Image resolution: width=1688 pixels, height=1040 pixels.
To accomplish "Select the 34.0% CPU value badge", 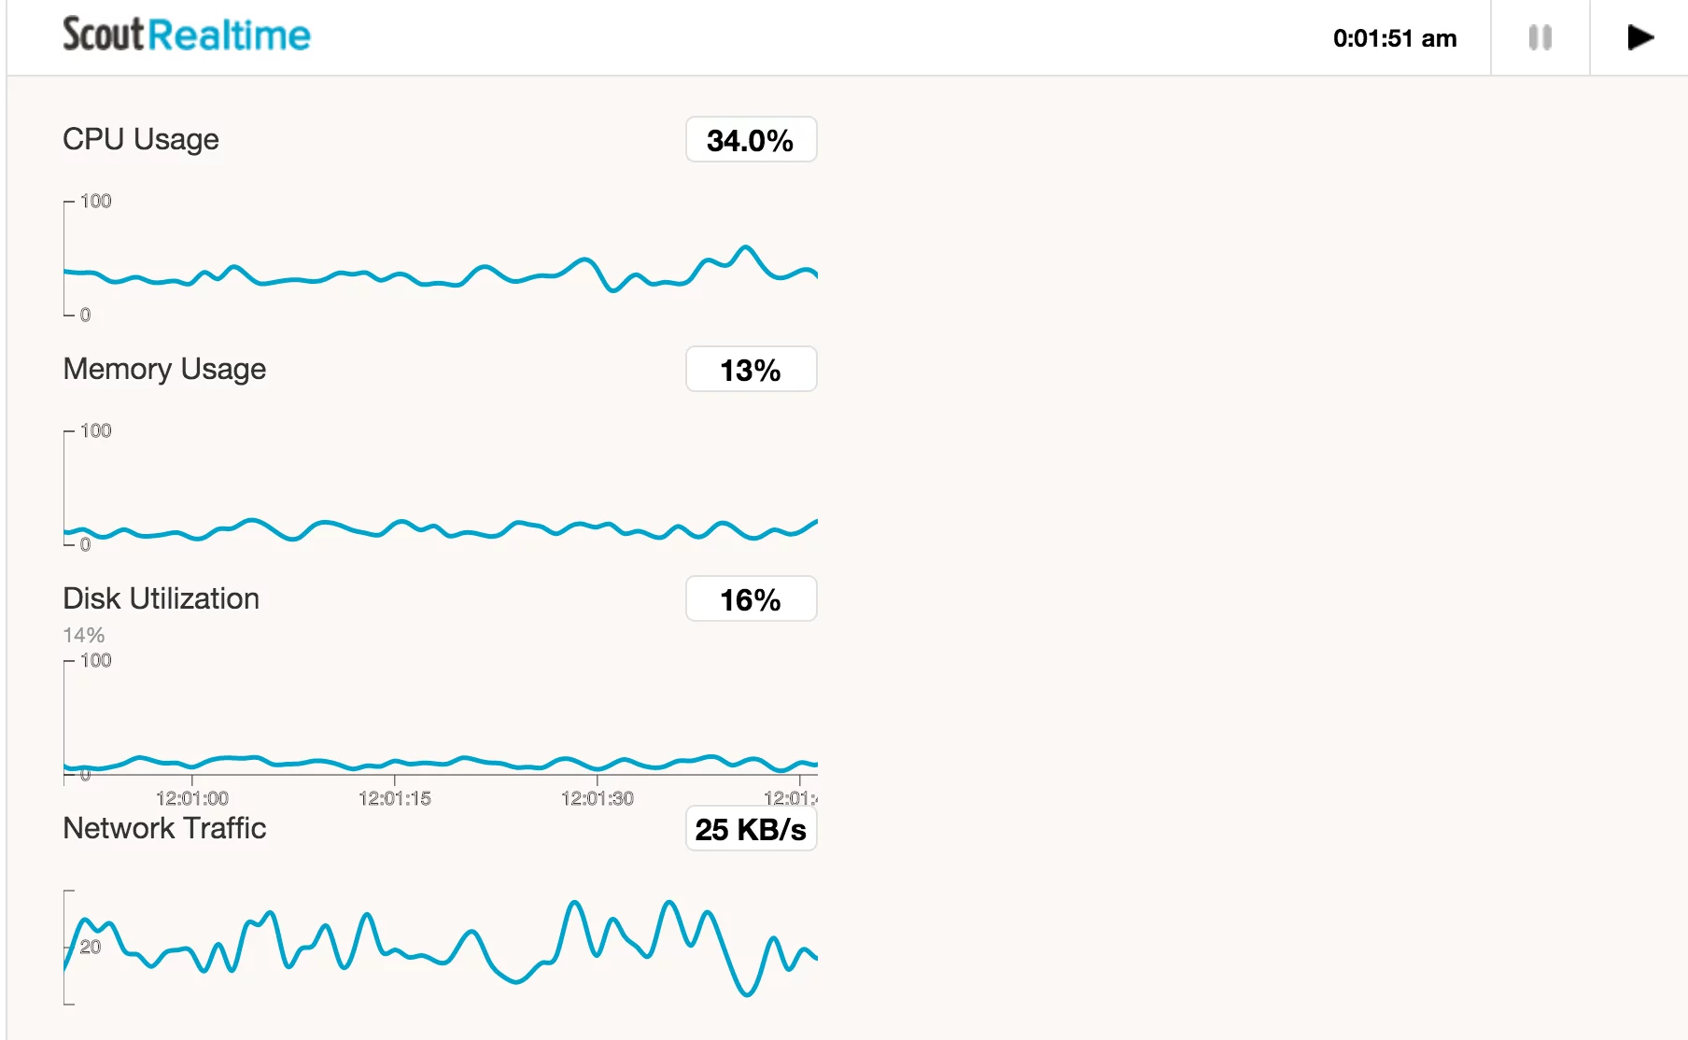I will (751, 140).
